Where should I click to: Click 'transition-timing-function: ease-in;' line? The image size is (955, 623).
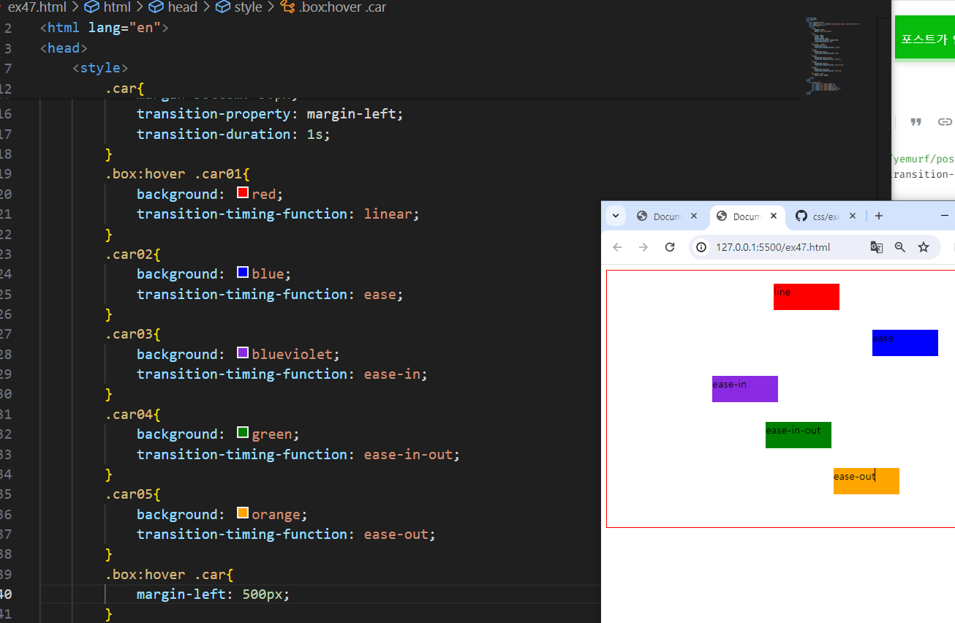pyautogui.click(x=282, y=374)
